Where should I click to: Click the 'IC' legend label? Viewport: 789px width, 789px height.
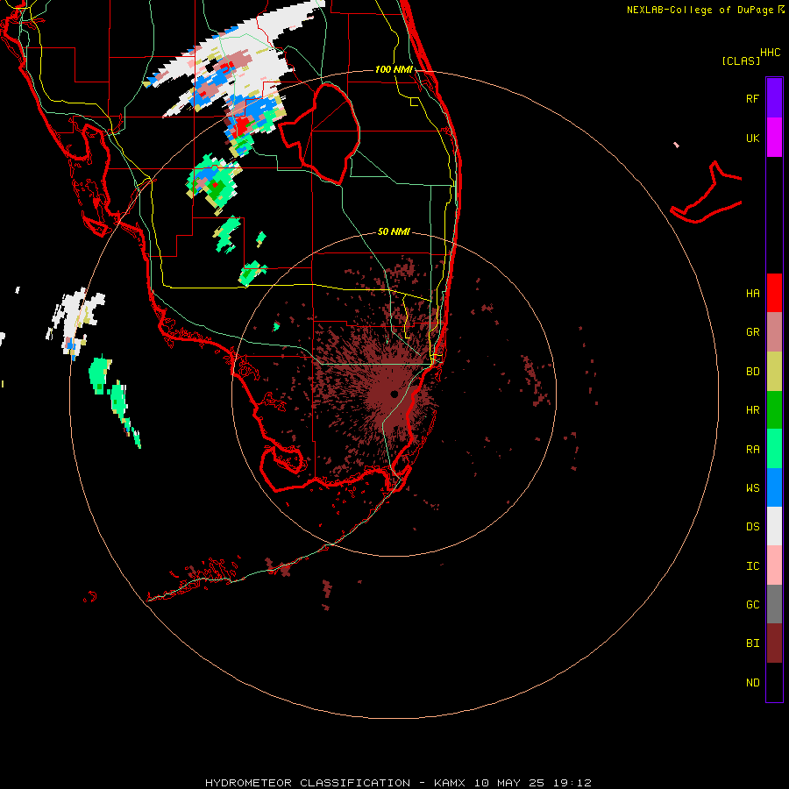point(752,566)
